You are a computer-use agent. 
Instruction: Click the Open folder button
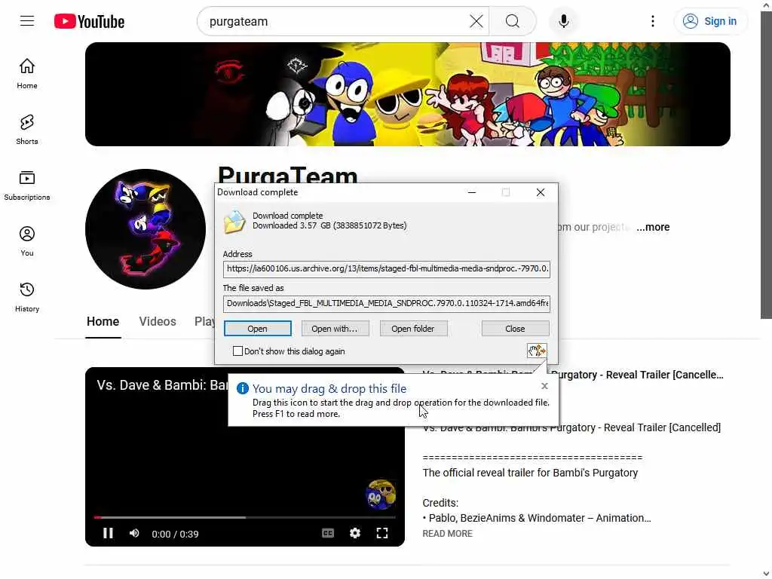[413, 329]
